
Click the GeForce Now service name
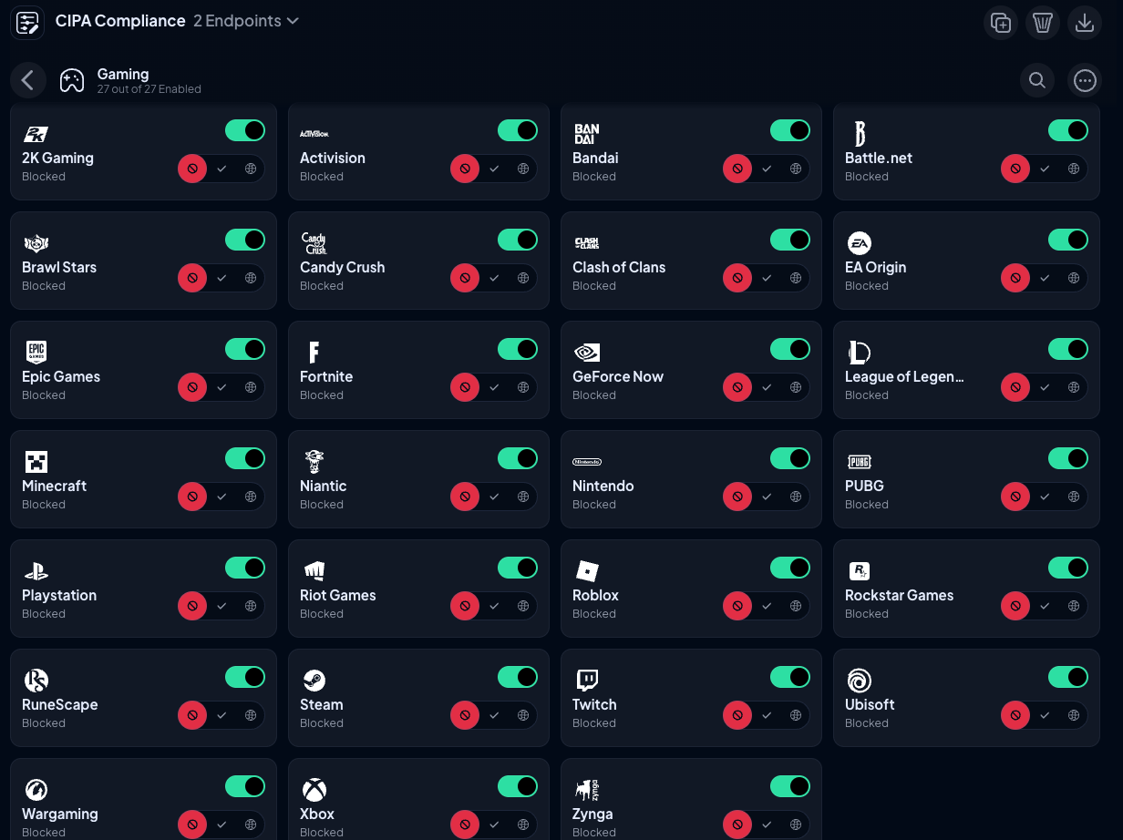pyautogui.click(x=618, y=376)
